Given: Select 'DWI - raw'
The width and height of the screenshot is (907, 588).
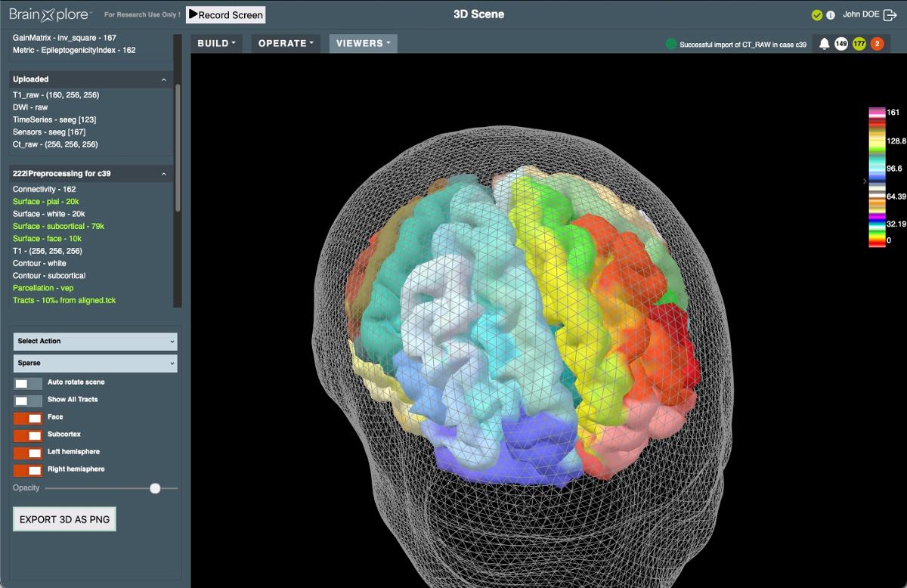Looking at the screenshot, I should [x=30, y=107].
